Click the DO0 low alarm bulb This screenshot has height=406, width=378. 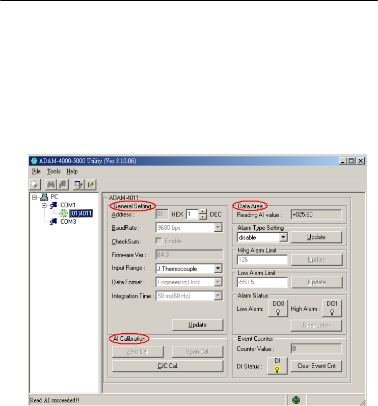pyautogui.click(x=278, y=312)
